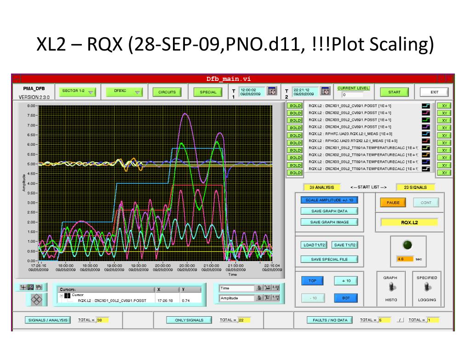Toggle Time axis autoscale lock

click(259, 288)
